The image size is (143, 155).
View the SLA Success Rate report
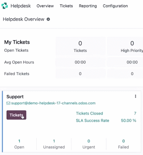tap(92, 121)
